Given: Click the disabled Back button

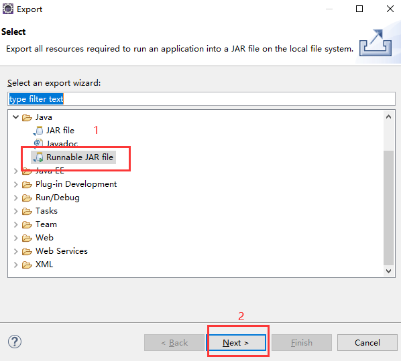Looking at the screenshot, I should (174, 343).
